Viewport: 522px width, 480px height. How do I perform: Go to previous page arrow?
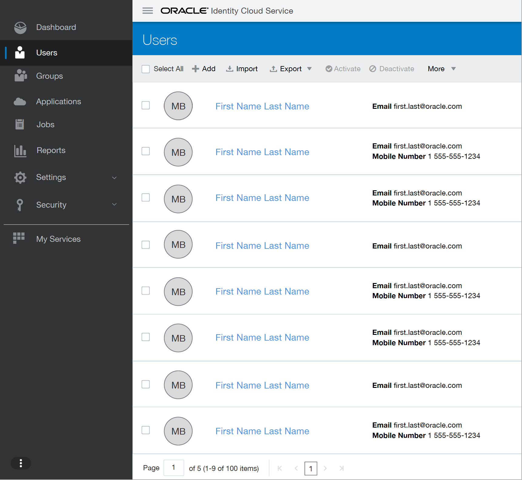click(x=296, y=468)
